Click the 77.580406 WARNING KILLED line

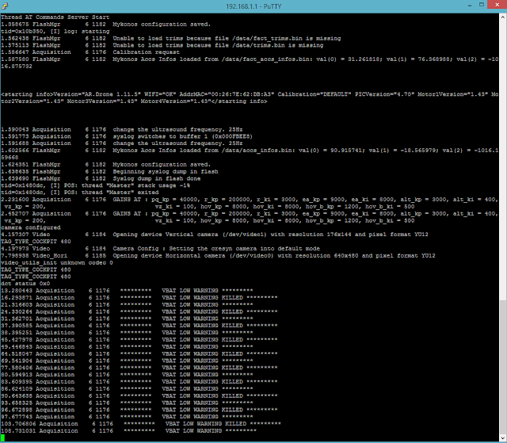point(139,368)
